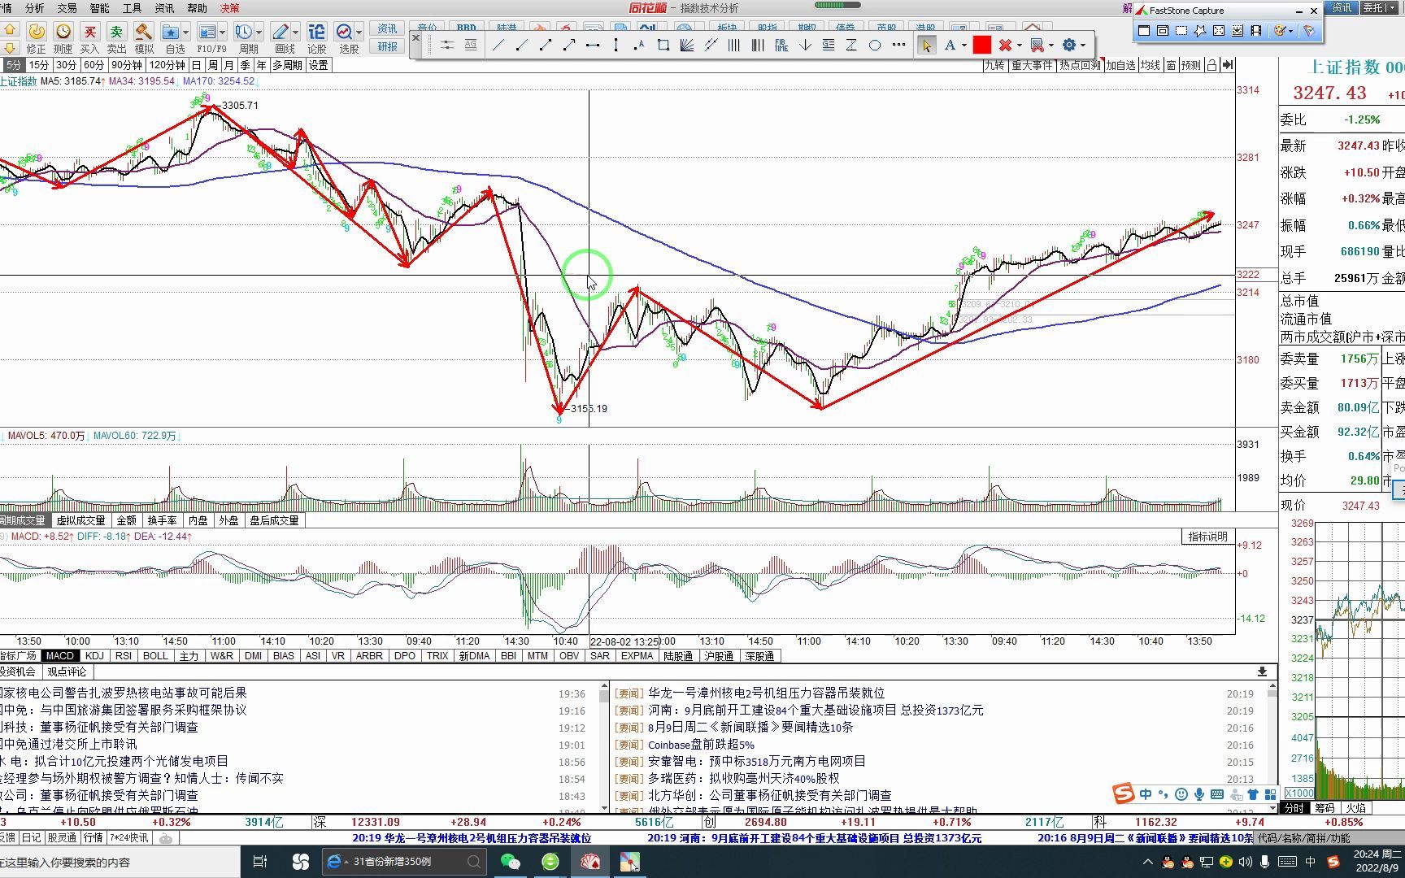Image resolution: width=1405 pixels, height=878 pixels.
Task: Open drawing-line settings sliders icon
Action: pos(447,46)
